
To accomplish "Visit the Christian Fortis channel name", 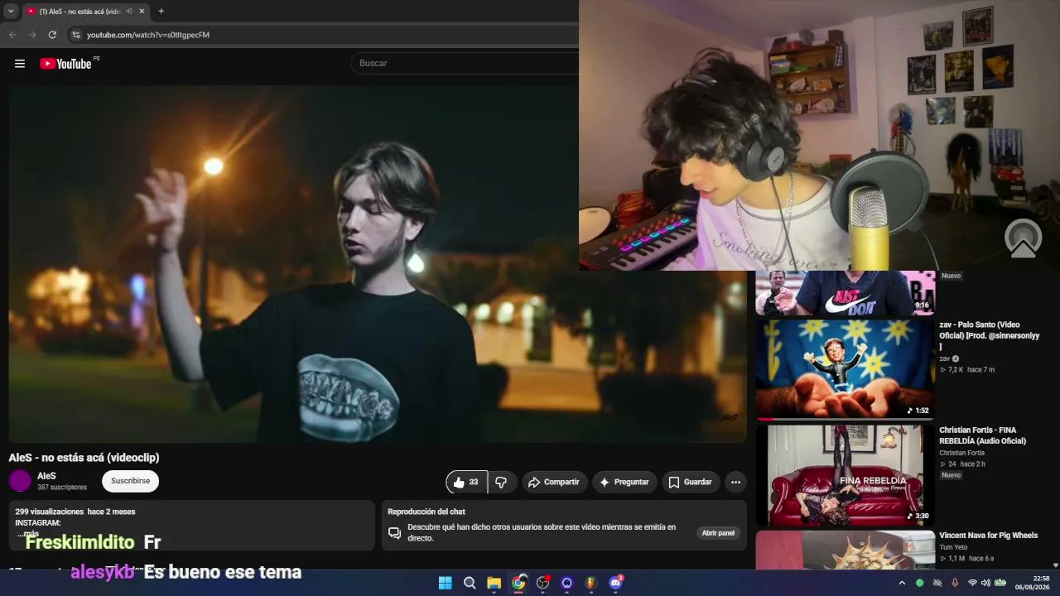I will coord(961,453).
